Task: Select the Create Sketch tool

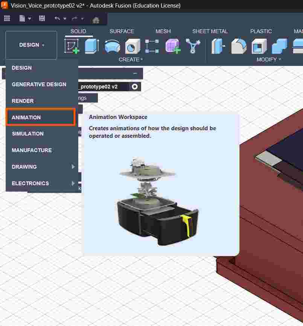Action: click(72, 46)
